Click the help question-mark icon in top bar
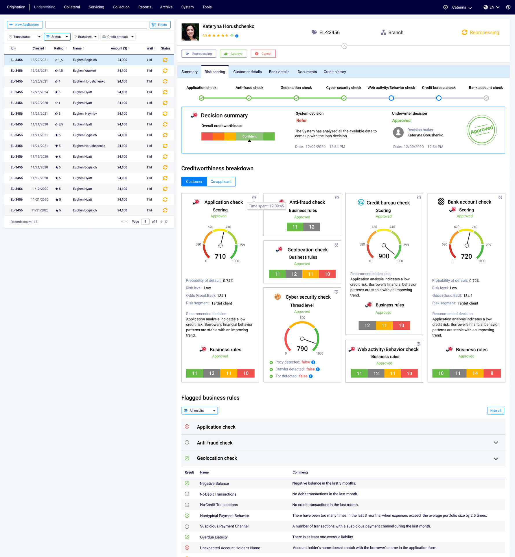The image size is (515, 557). (x=508, y=7)
